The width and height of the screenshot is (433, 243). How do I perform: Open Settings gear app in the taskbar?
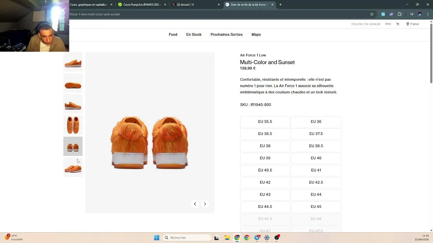pos(267,238)
